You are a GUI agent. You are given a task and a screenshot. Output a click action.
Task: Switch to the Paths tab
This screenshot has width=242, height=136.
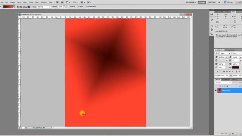click(x=234, y=80)
